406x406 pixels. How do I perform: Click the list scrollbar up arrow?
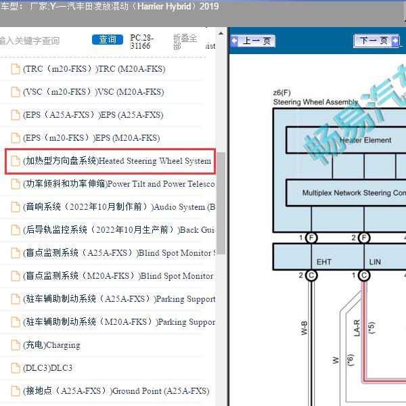(221, 33)
